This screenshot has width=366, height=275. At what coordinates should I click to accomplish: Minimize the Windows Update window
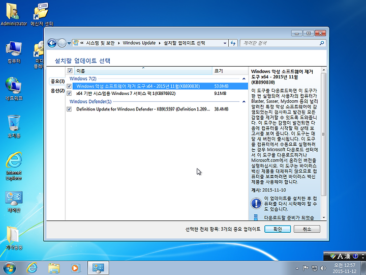pyautogui.click(x=297, y=33)
